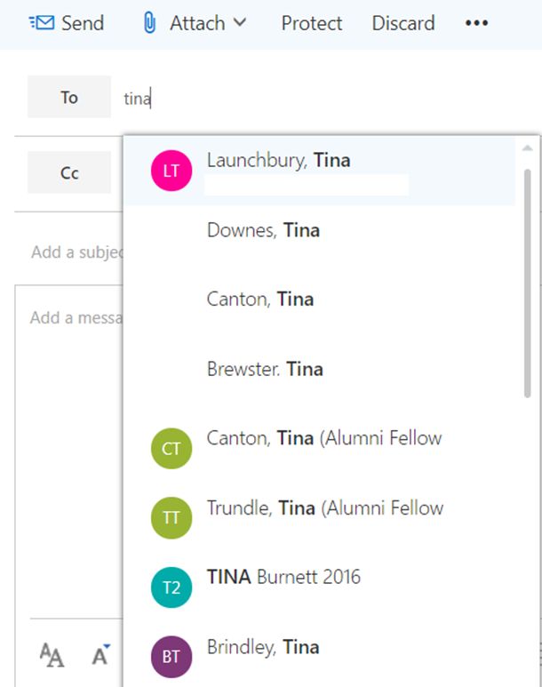Click the teal T2 avatar for TINA Burnett
542x687 pixels.
[x=171, y=587]
